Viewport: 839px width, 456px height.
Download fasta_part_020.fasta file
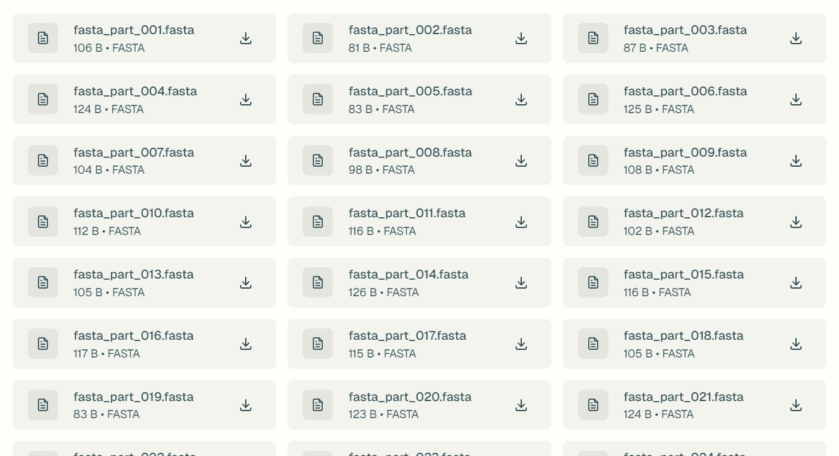pyautogui.click(x=521, y=405)
